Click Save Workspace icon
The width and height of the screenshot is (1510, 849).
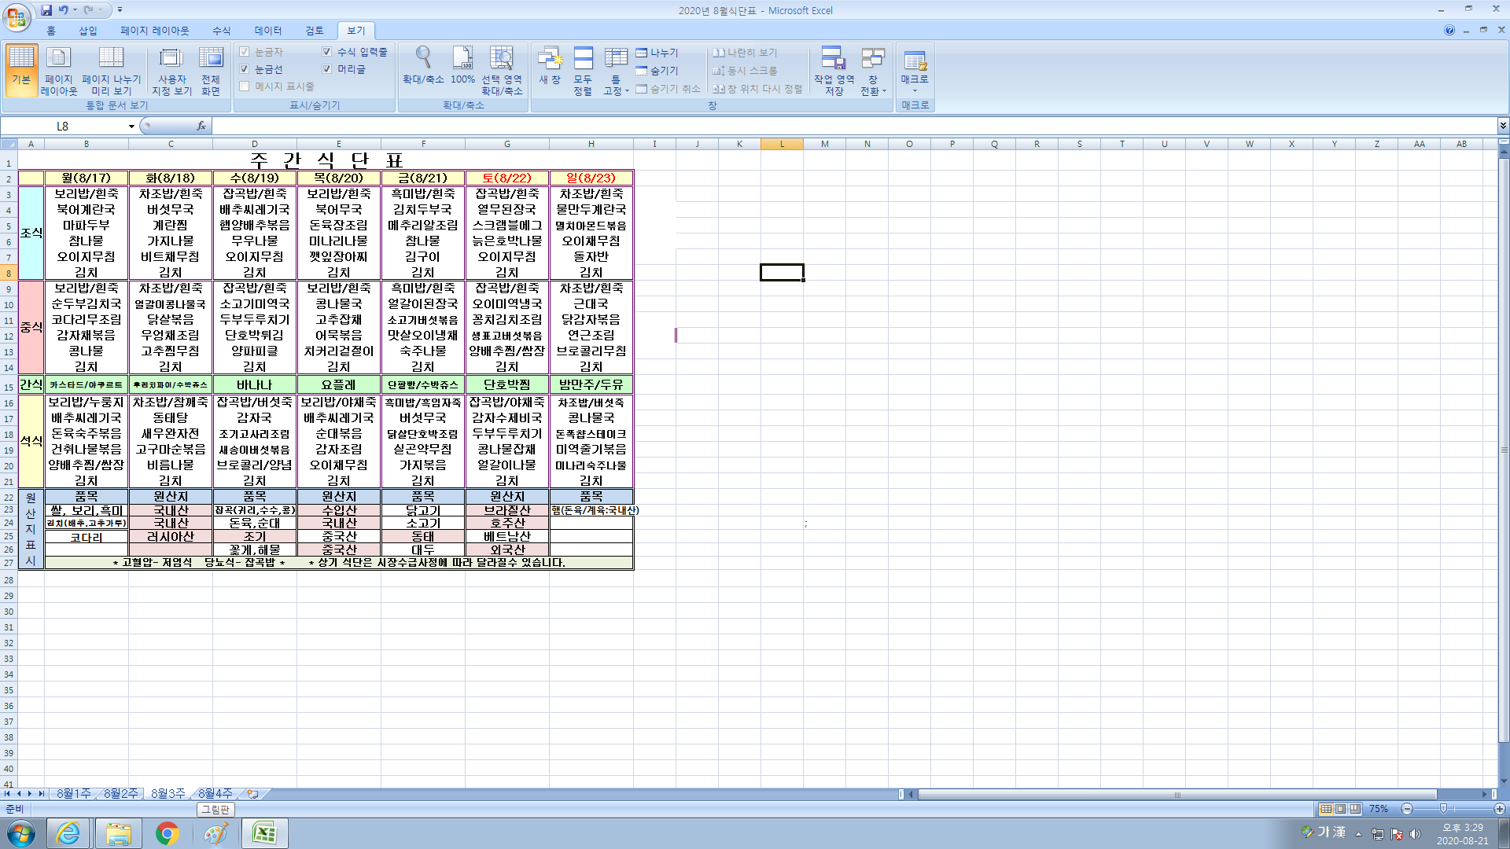tap(834, 70)
